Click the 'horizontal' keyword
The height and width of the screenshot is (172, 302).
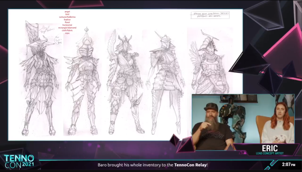(67, 25)
